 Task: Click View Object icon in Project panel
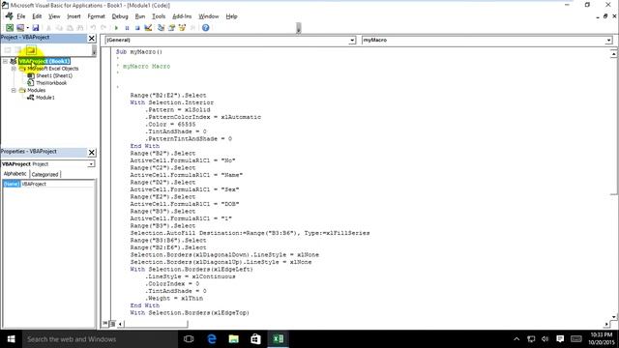click(x=18, y=50)
